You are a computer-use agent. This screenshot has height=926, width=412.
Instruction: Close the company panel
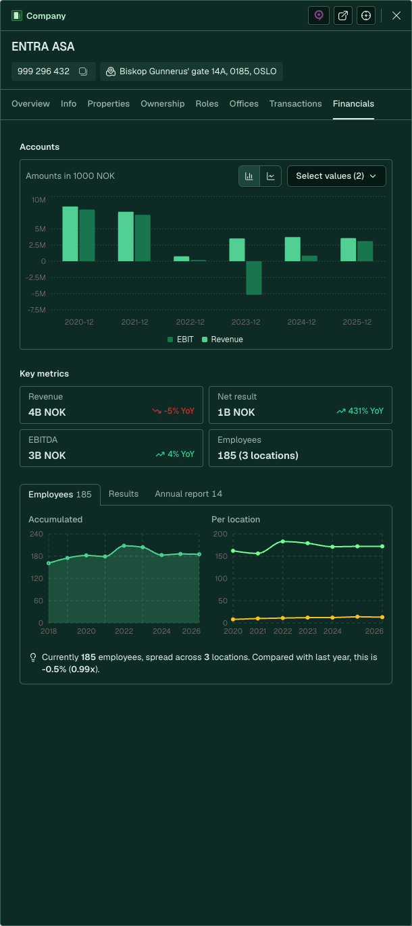396,16
